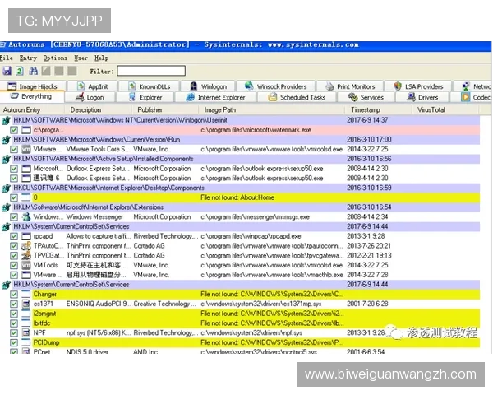Switch to the Print Monitors tab
Image resolution: width=493 pixels, height=395 pixels.
click(350, 86)
